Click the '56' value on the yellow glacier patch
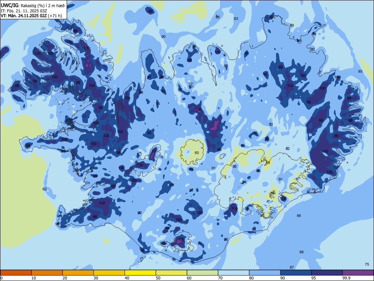The image size is (374, 281). pos(268,163)
